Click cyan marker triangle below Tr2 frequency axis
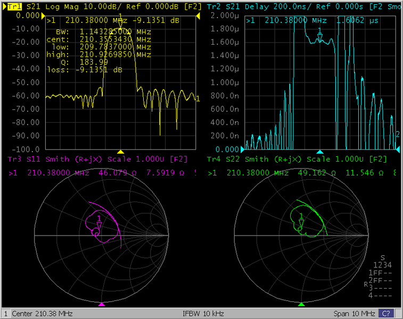This screenshot has height=319, width=403. pyautogui.click(x=319, y=152)
